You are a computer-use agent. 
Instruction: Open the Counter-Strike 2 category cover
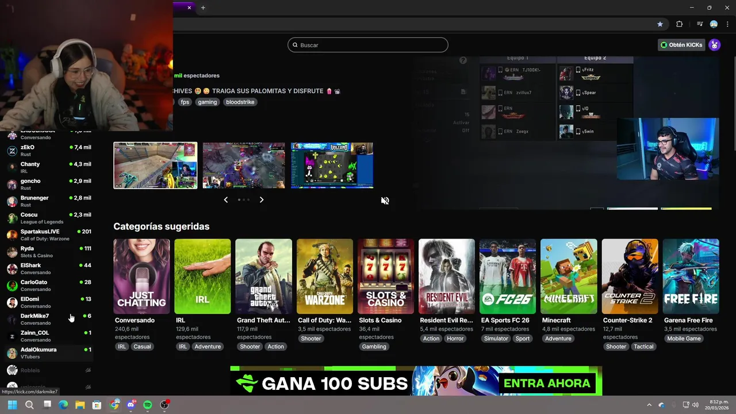(x=630, y=277)
